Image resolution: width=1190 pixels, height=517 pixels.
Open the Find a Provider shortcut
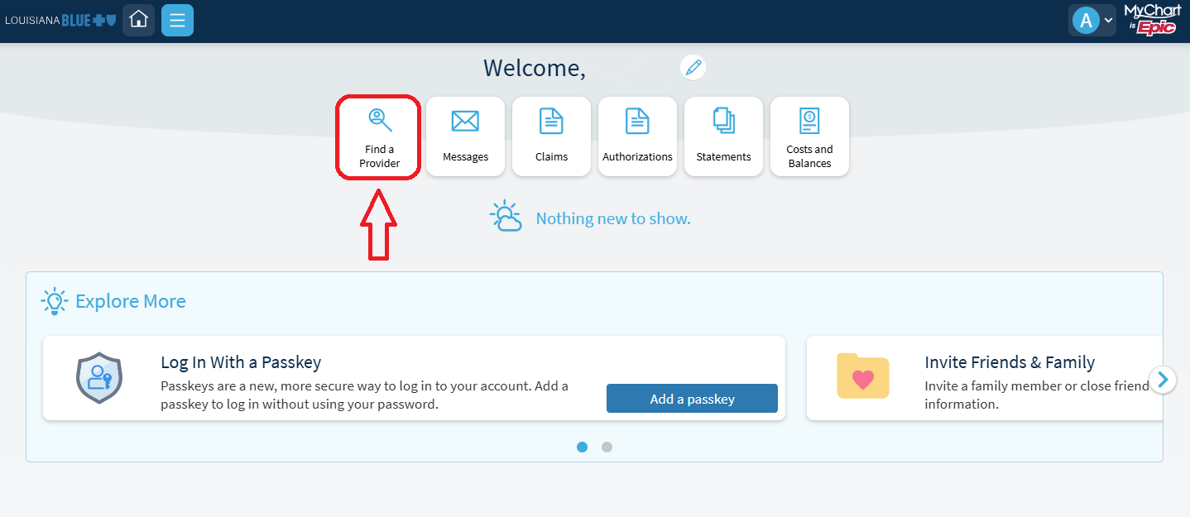378,136
